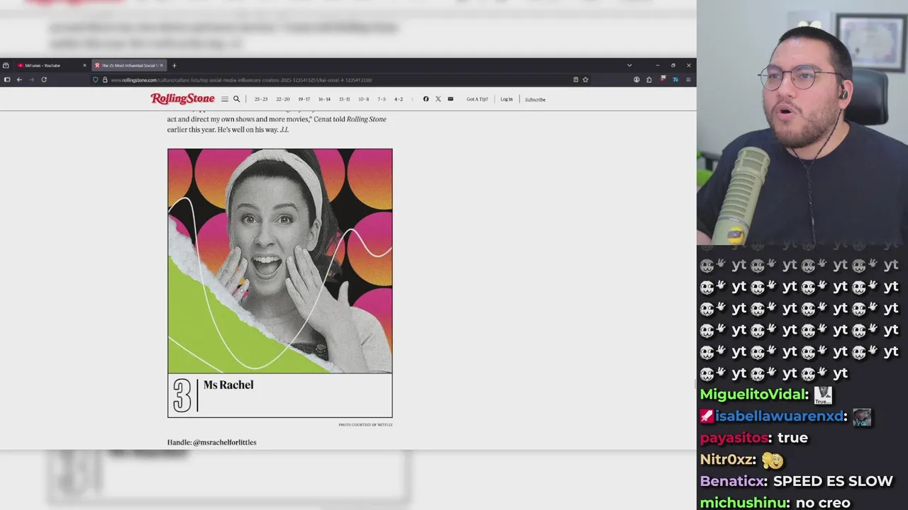The image size is (908, 510).
Task: Jump to ranks 7-5
Action: coord(382,99)
